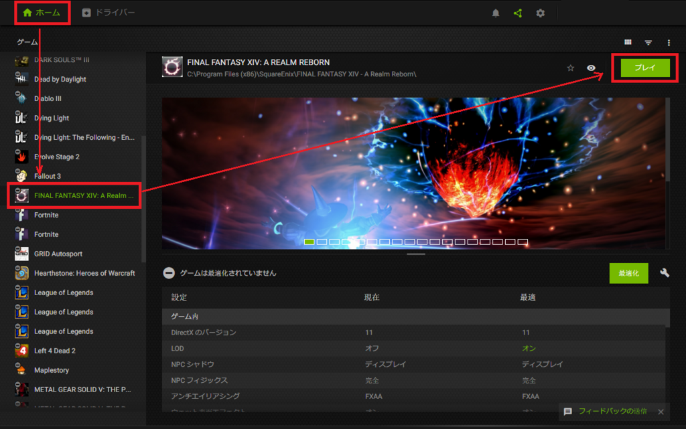This screenshot has width=686, height=429.
Task: Switch to grid view icon
Action: pos(628,42)
